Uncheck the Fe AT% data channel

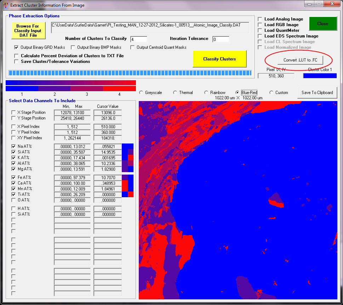point(14,177)
